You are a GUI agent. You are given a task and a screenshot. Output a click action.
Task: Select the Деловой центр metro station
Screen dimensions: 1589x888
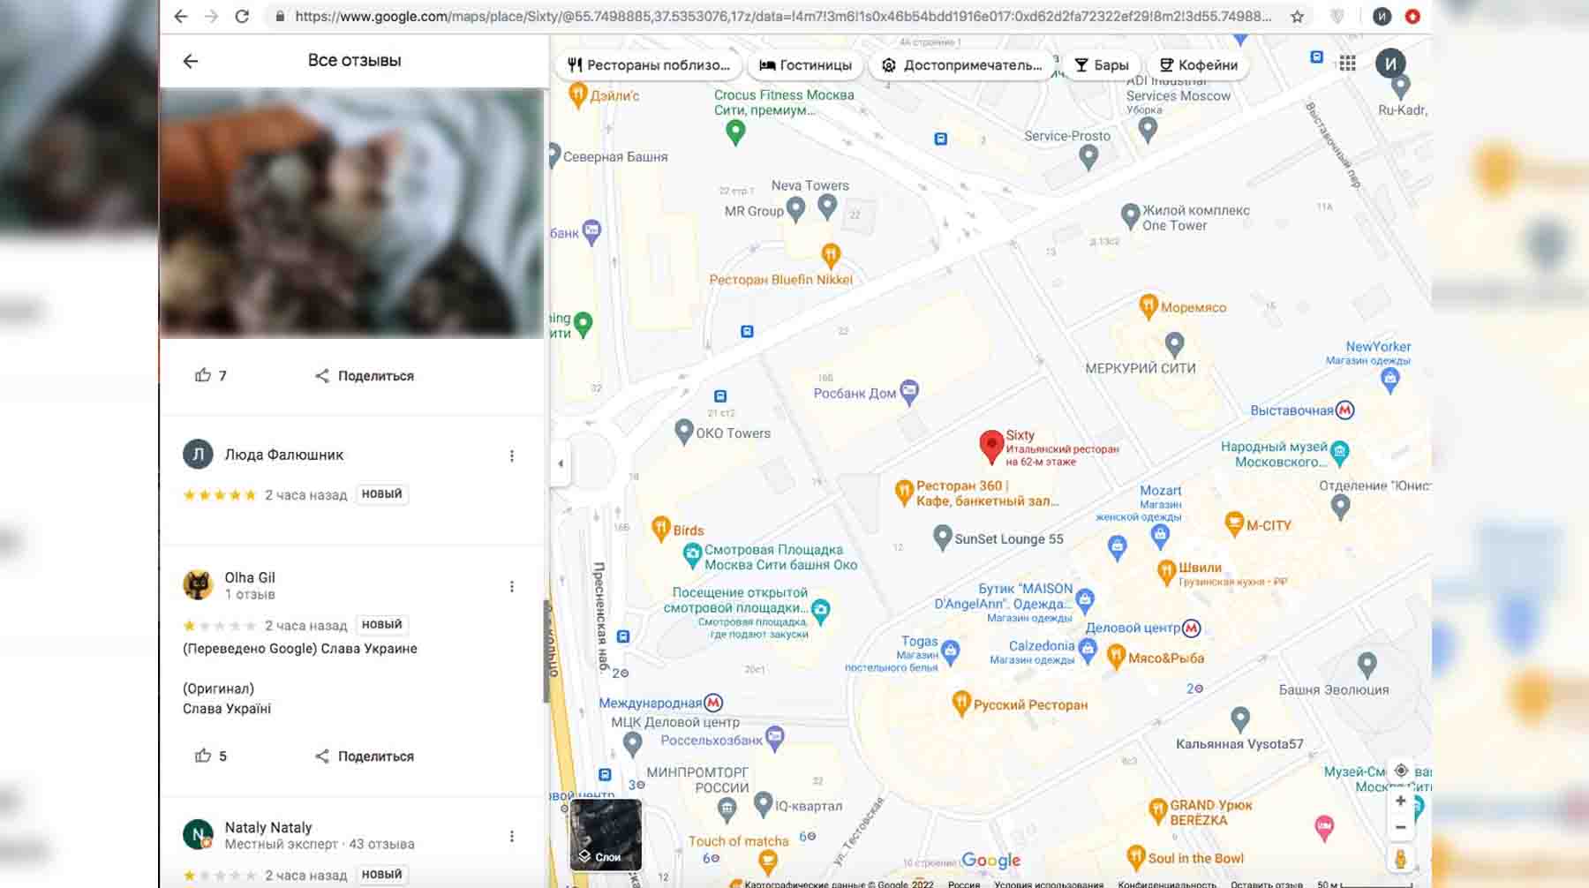tap(1191, 628)
